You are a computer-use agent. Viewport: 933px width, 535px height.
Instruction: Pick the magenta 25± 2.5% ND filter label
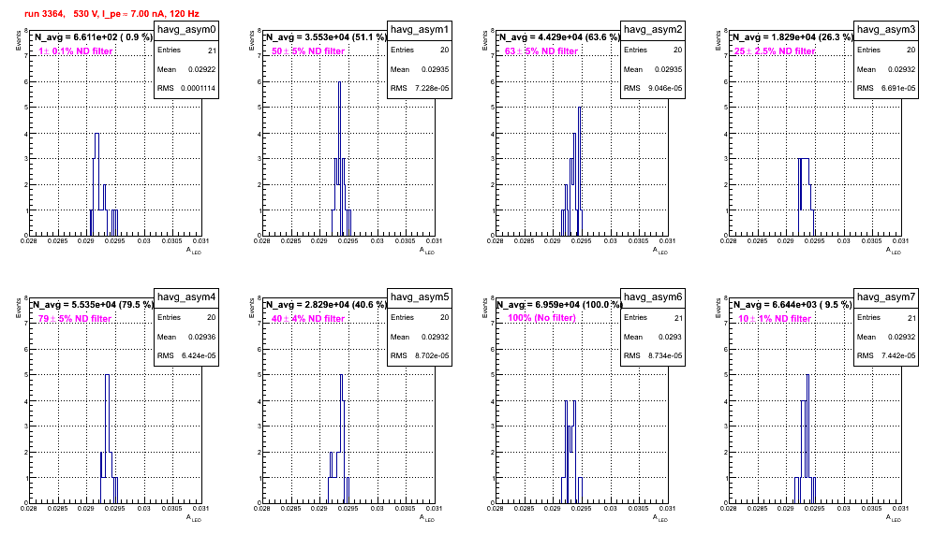pyautogui.click(x=775, y=51)
